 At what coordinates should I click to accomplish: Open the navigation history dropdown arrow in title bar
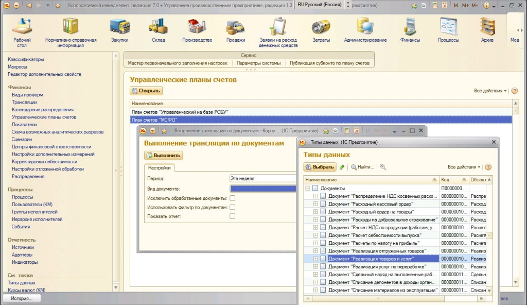(48, 5)
